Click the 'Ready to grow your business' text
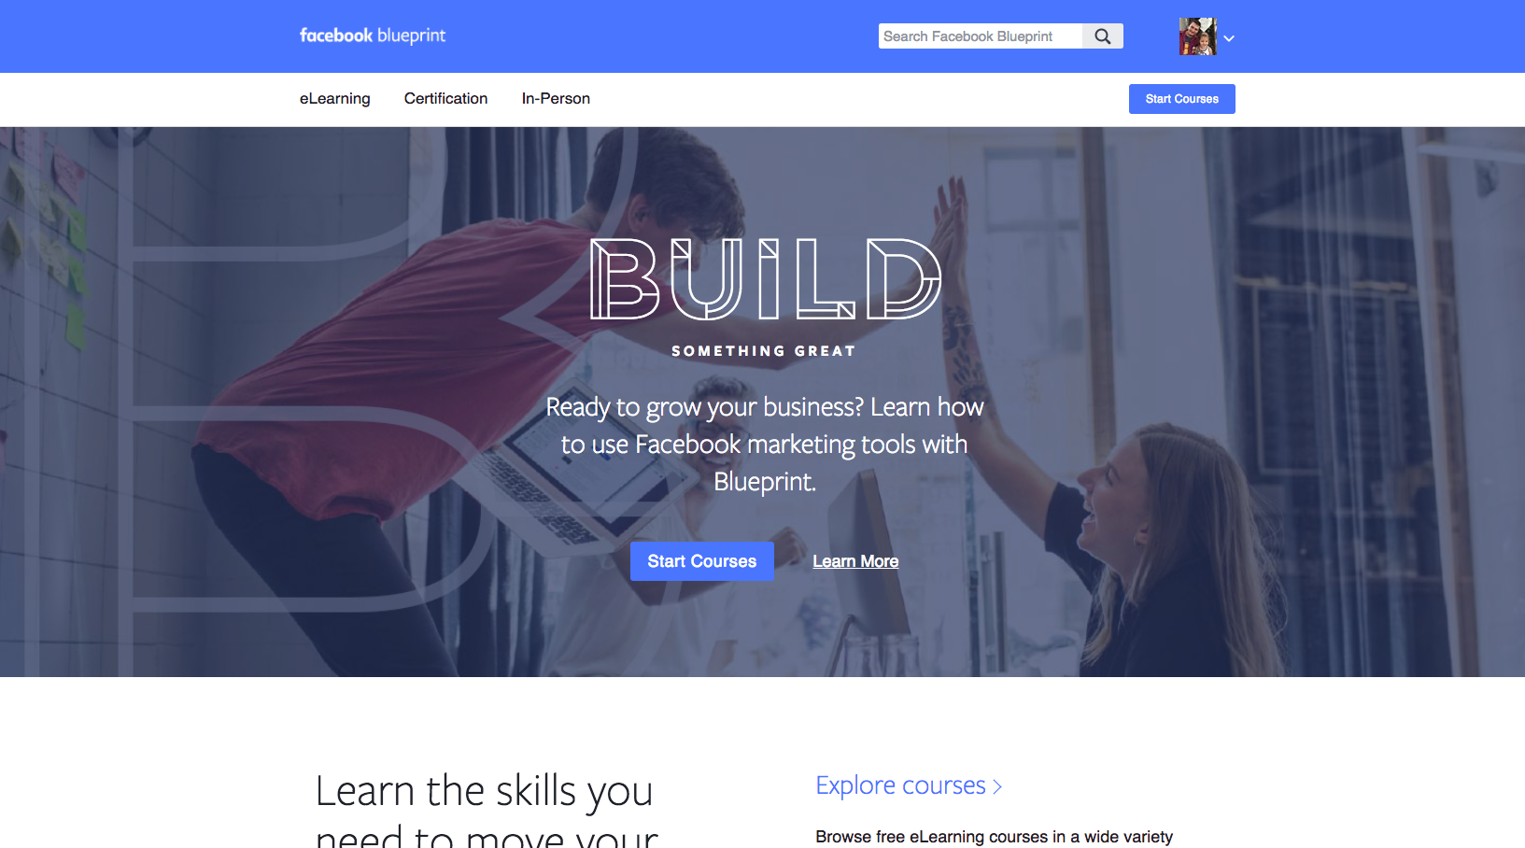The width and height of the screenshot is (1525, 848). [765, 444]
